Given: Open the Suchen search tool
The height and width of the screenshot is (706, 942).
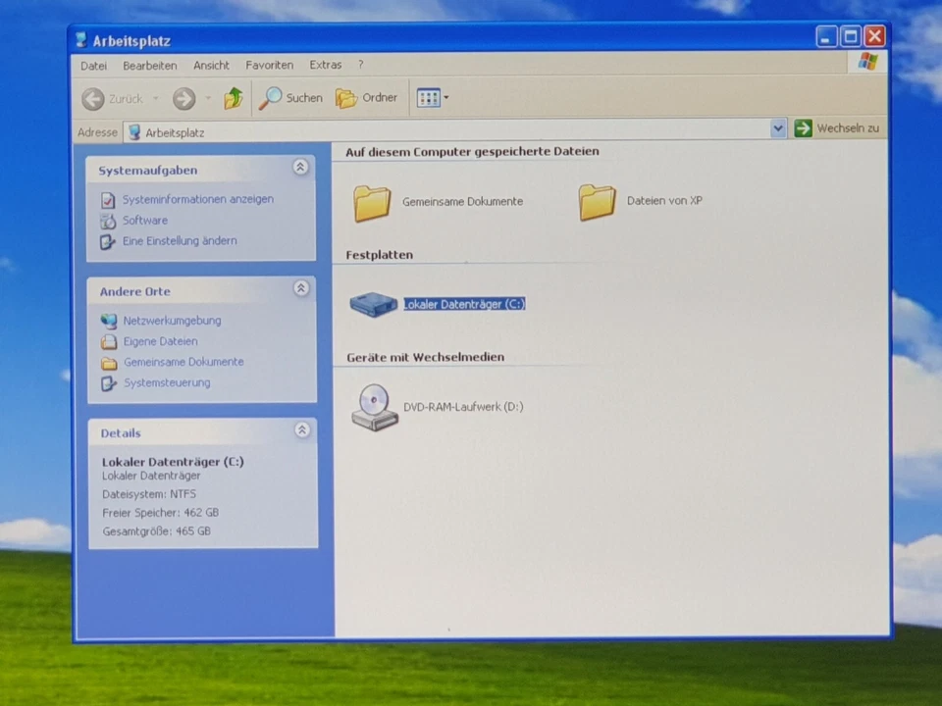Looking at the screenshot, I should click(290, 98).
